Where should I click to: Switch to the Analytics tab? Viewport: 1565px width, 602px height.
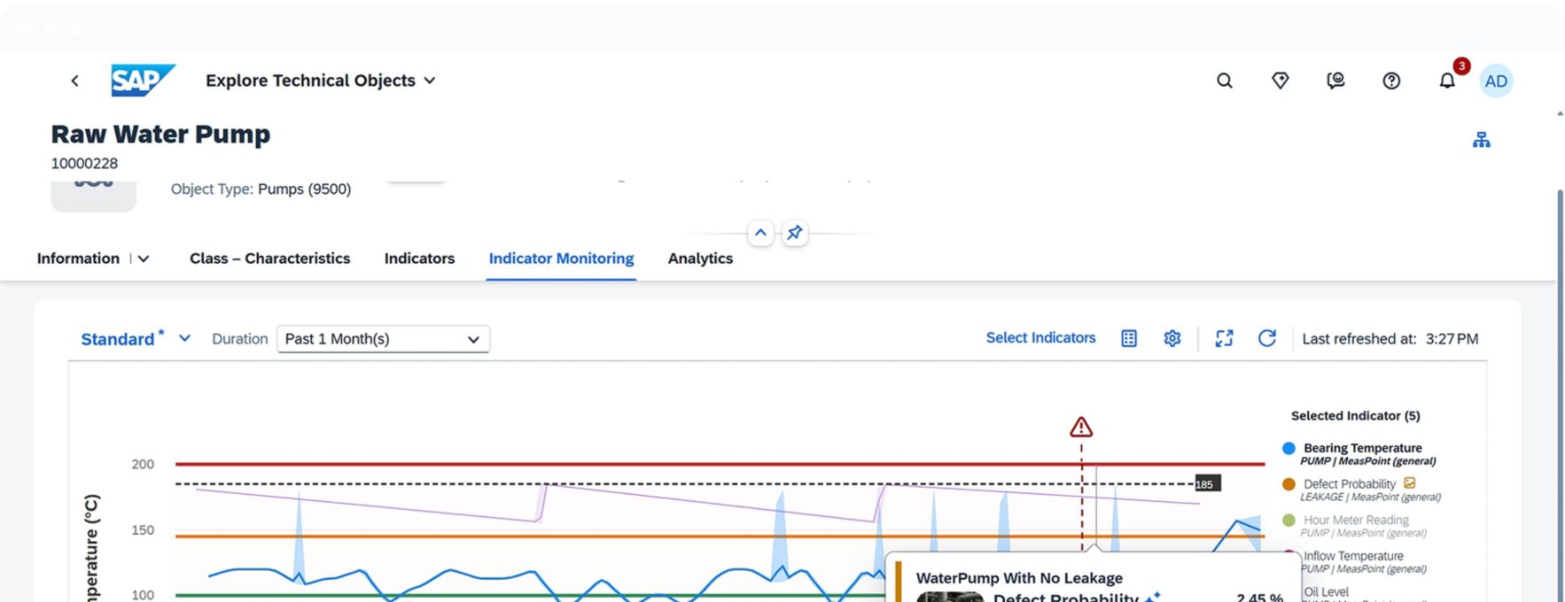[x=699, y=259]
